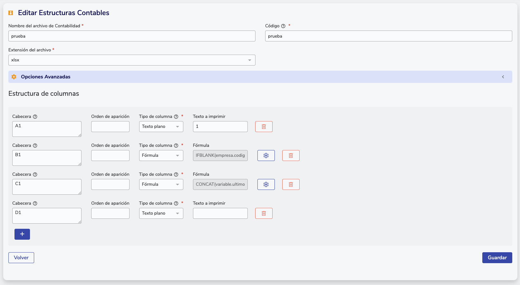Delete the D1 column row
This screenshot has width=520, height=285.
(x=264, y=213)
